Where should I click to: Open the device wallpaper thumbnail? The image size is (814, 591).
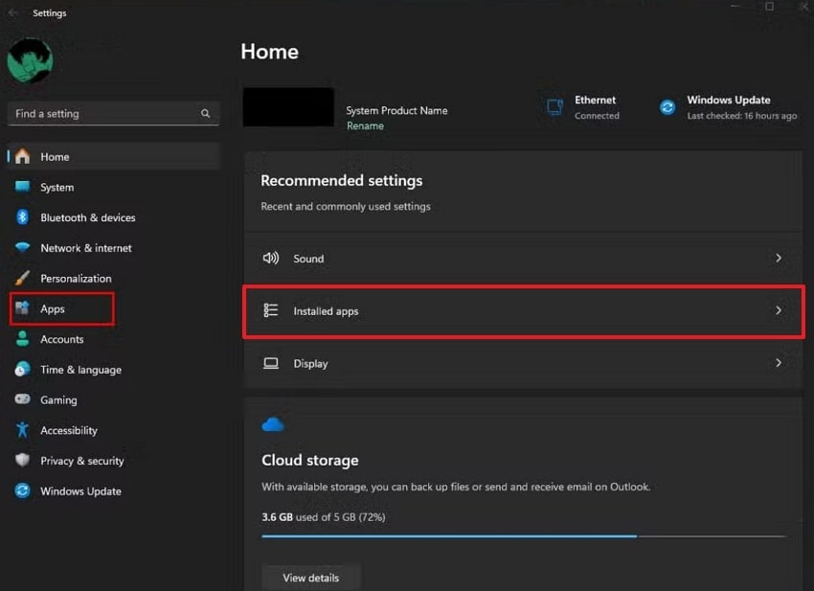click(288, 107)
